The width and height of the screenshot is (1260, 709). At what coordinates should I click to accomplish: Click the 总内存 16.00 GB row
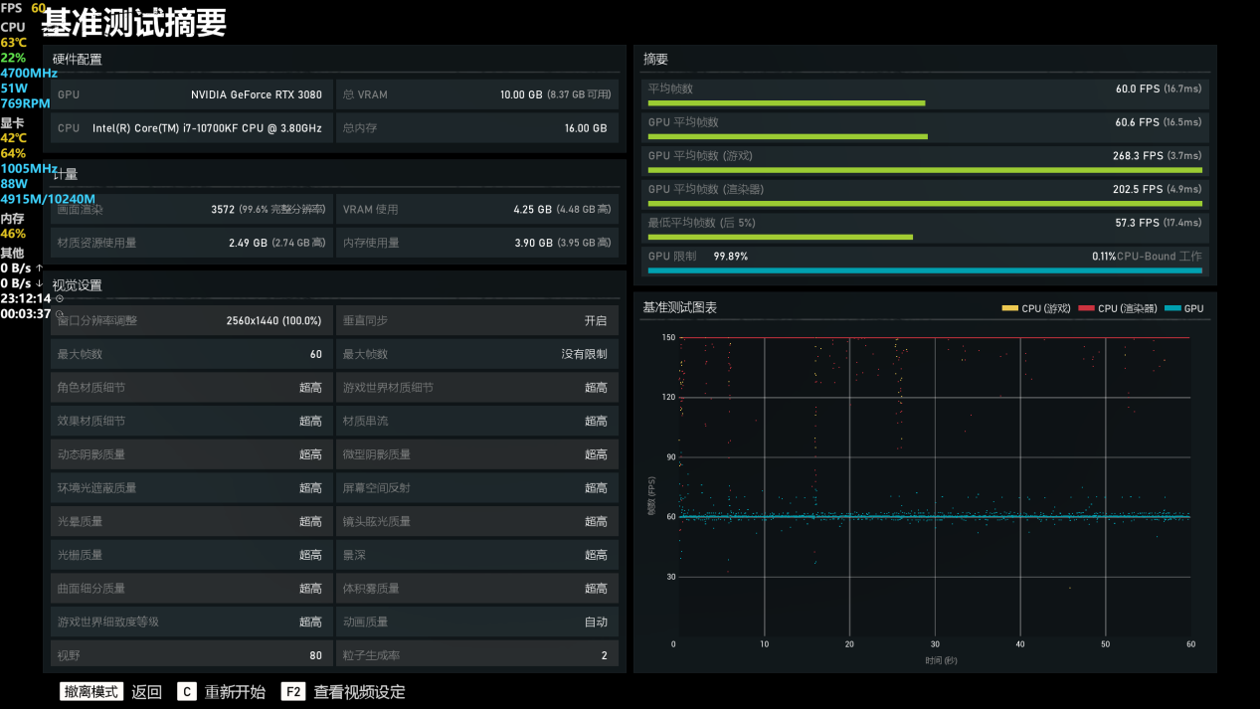477,128
